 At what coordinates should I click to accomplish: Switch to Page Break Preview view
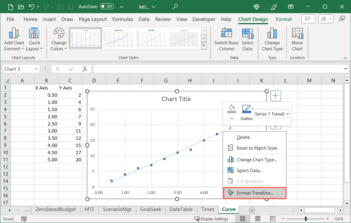(x=272, y=219)
